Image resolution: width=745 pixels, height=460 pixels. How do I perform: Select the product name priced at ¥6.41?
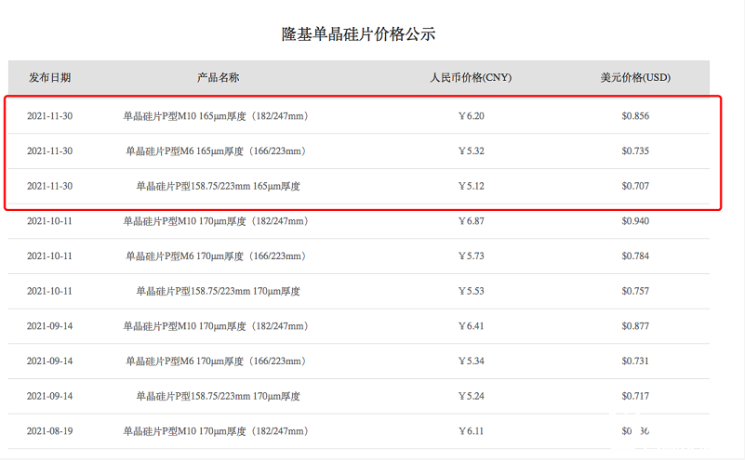click(218, 326)
